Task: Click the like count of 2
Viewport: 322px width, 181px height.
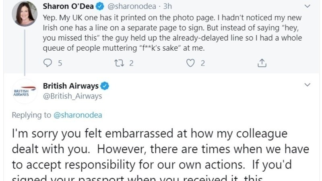Action: [203, 63]
